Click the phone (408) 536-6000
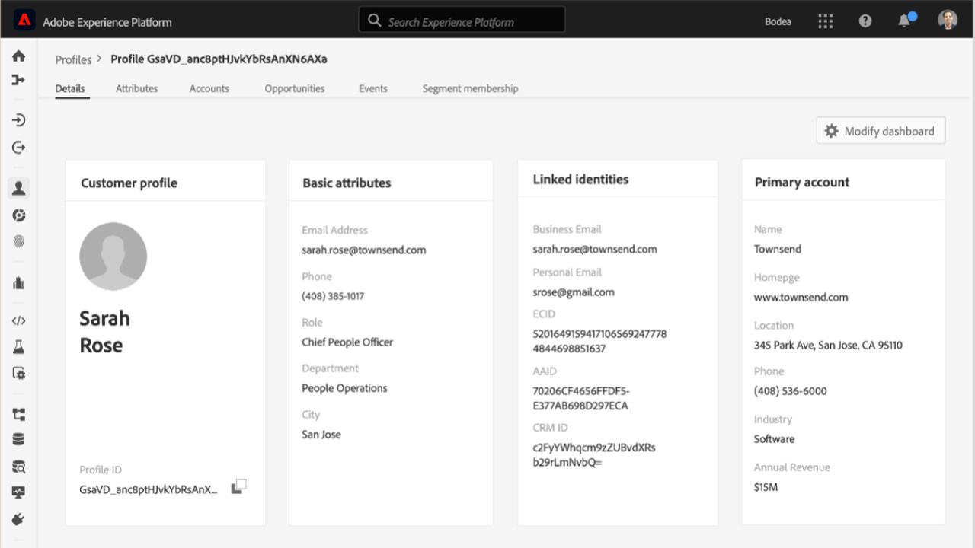The width and height of the screenshot is (975, 548). [791, 391]
